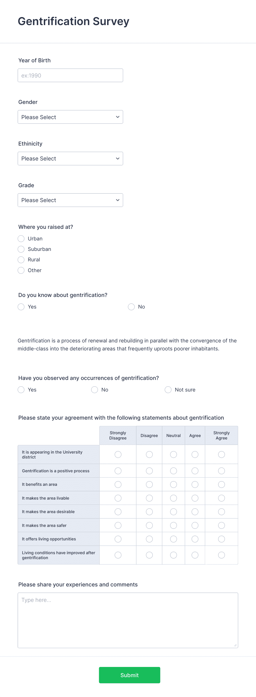Answer Yes to knowing about gentrification
The height and width of the screenshot is (697, 256).
pyautogui.click(x=21, y=307)
